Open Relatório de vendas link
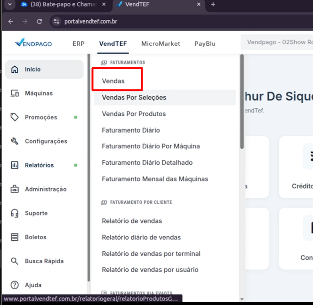This screenshot has width=313, height=305. point(132,221)
